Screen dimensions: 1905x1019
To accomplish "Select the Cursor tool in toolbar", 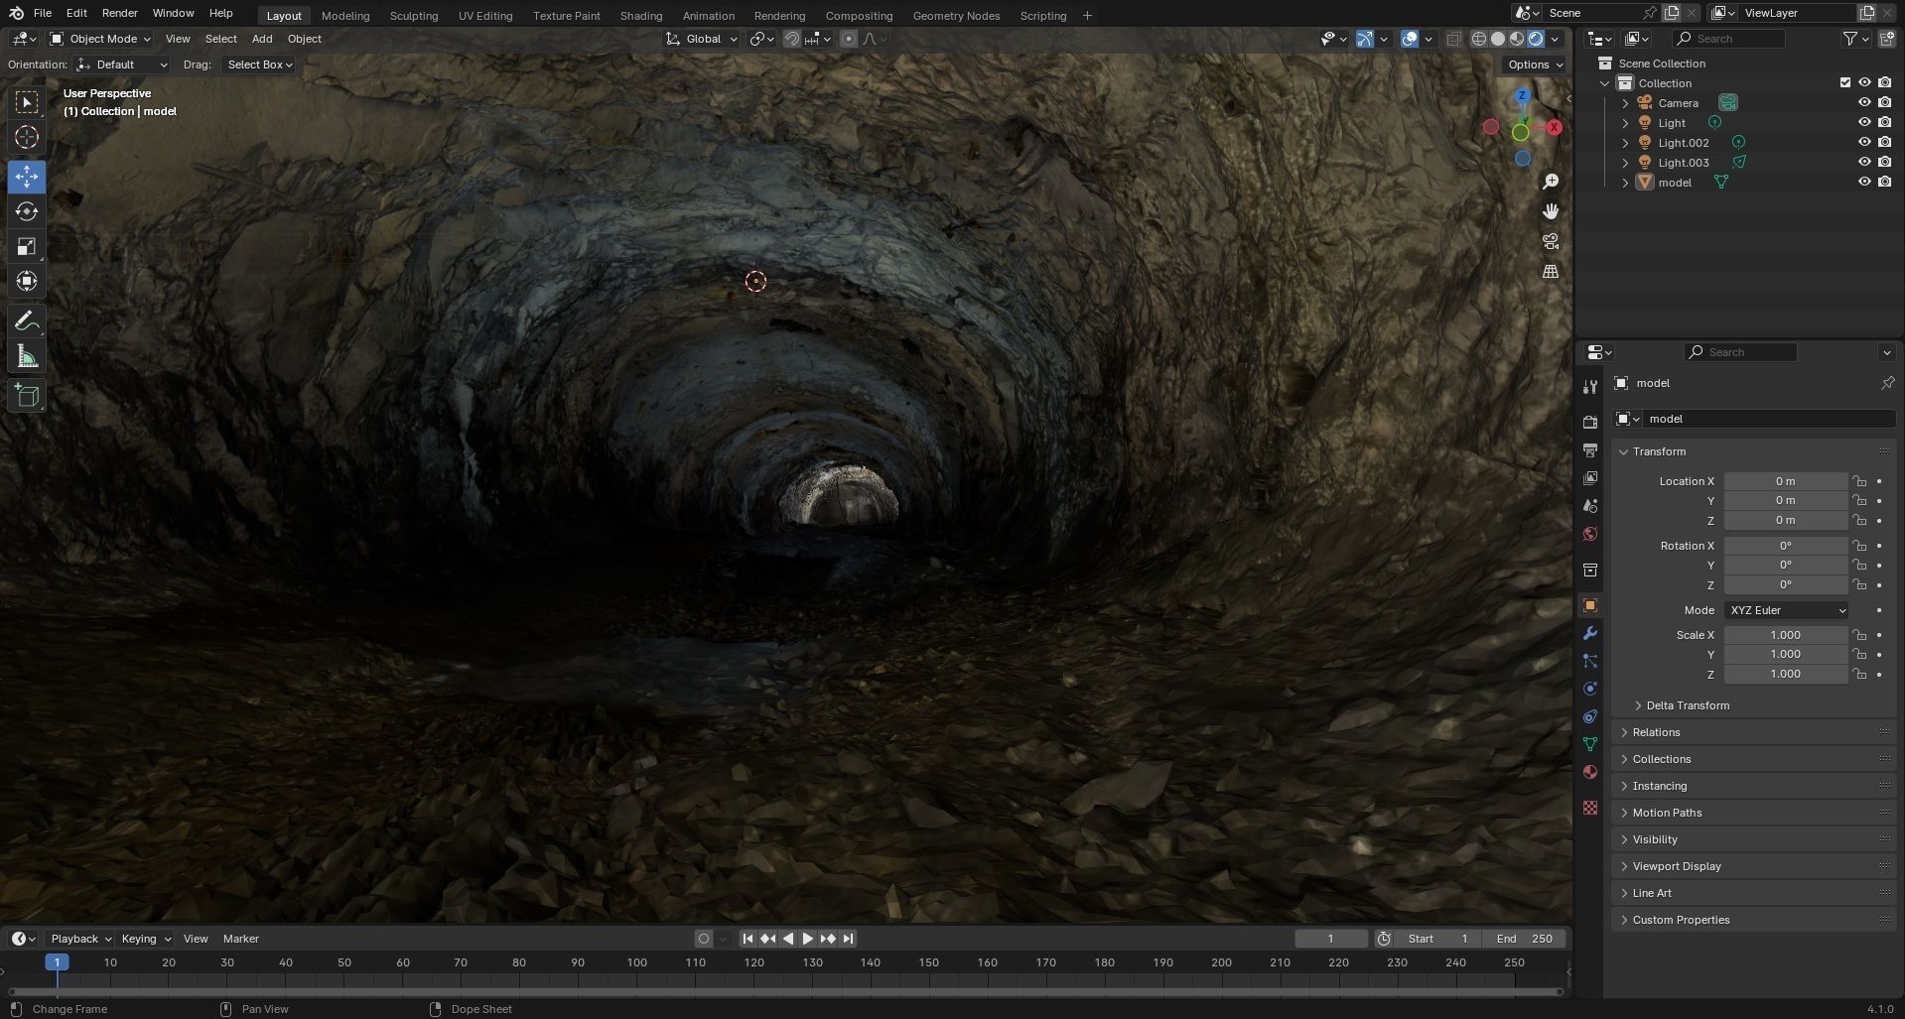I will pos(27,137).
